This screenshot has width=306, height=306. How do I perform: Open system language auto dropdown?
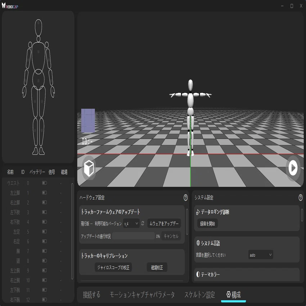(261, 255)
